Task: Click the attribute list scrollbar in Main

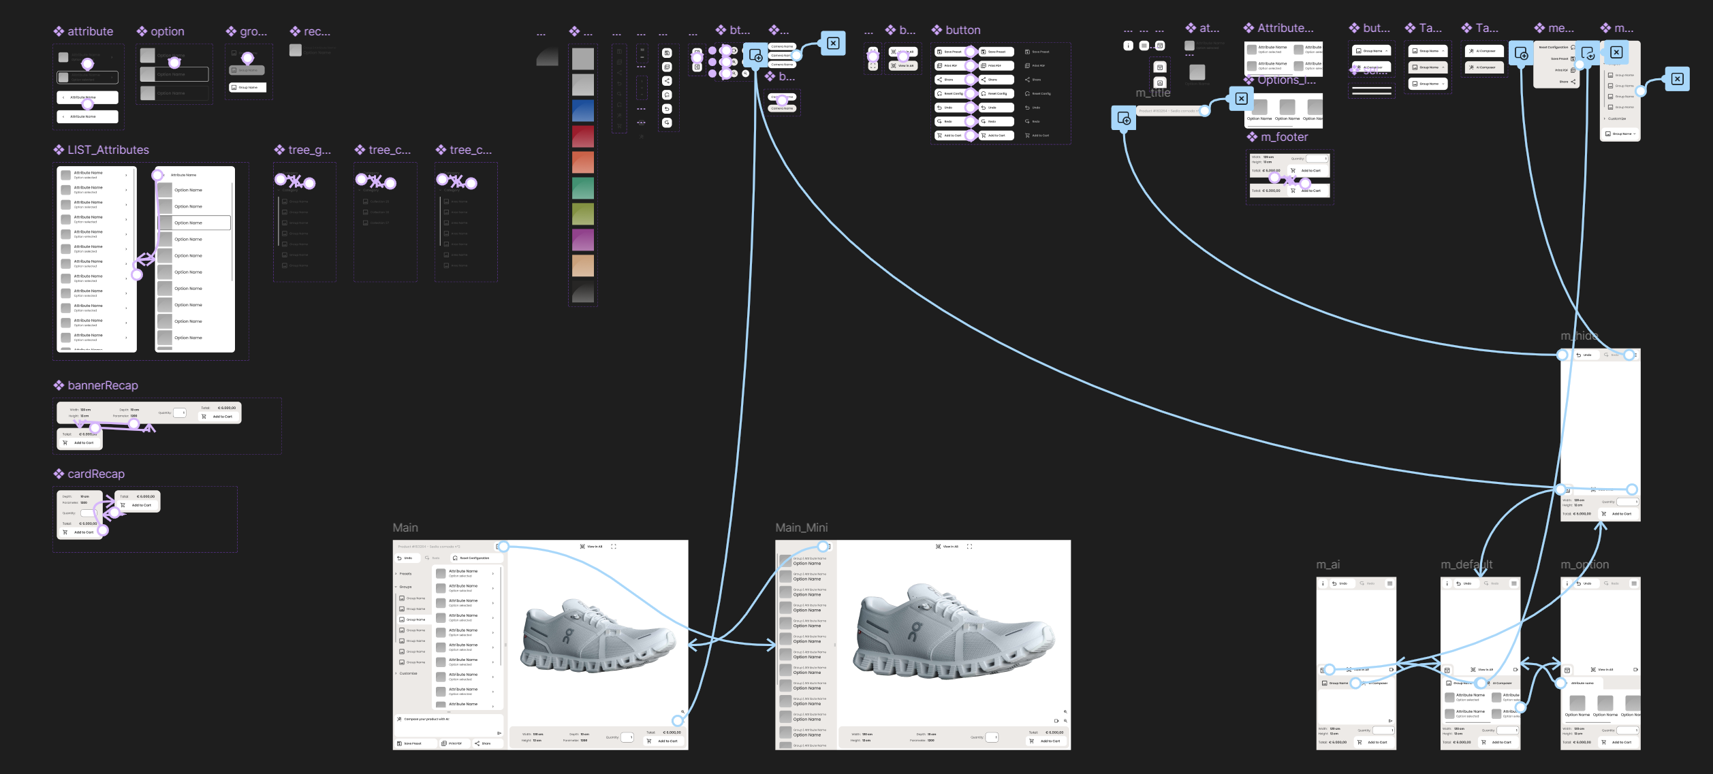Action: point(501,616)
